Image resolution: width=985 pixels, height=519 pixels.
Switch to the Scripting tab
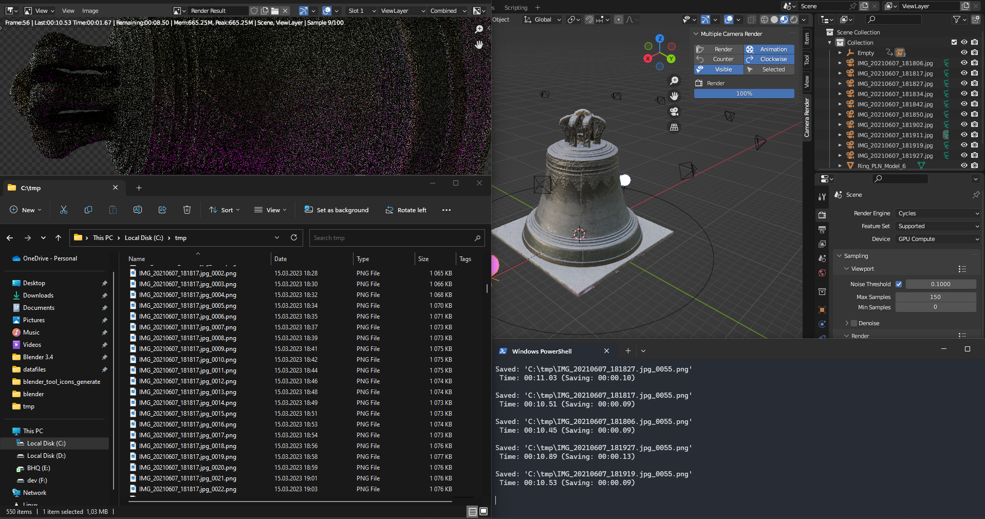coord(515,7)
